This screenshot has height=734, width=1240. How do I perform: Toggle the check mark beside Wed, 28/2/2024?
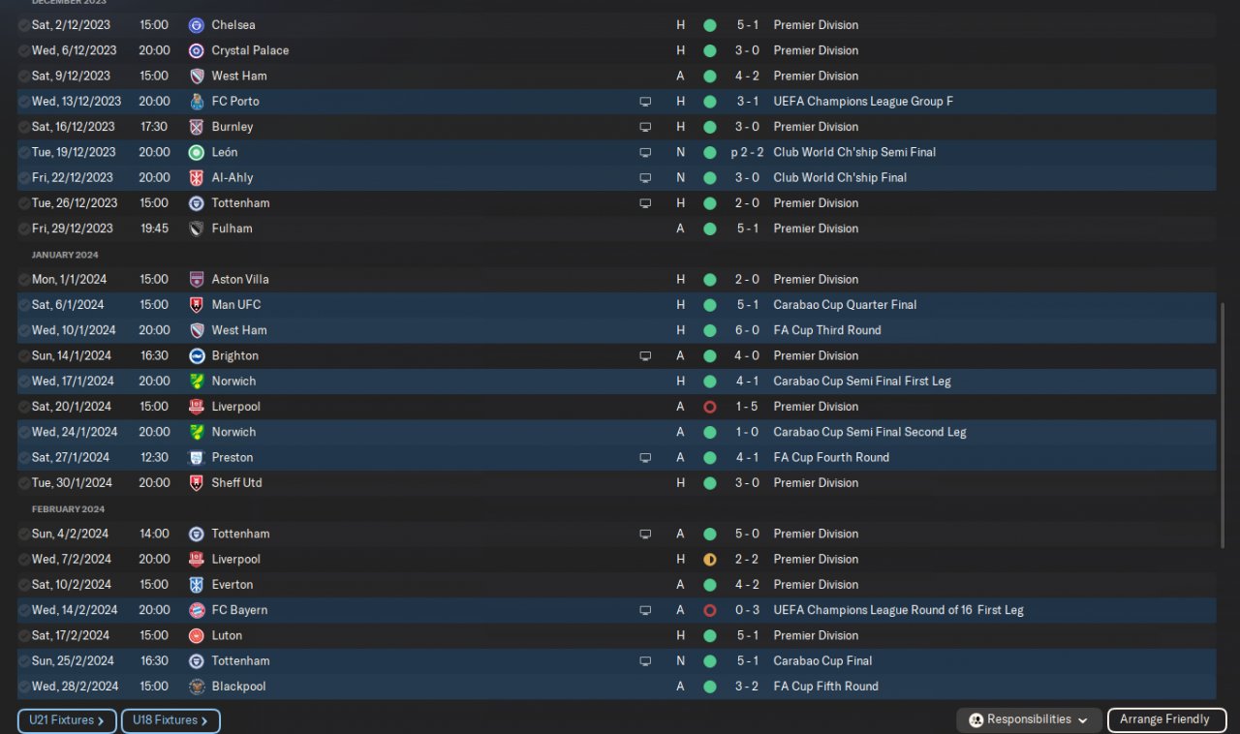23,687
